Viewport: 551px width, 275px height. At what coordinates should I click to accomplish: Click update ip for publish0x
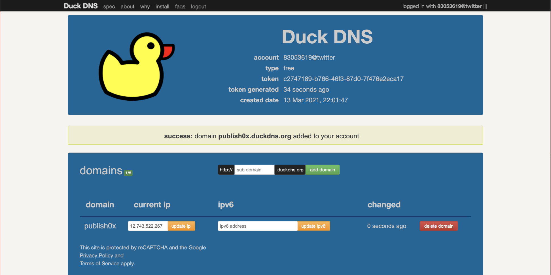point(181,226)
